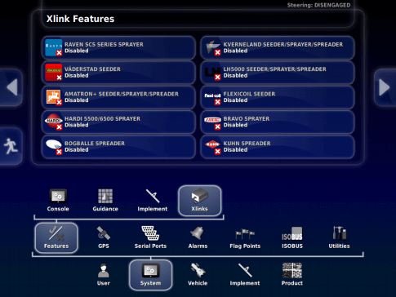Open the Guidance features icon
Screen dimensions: 396x297
(105, 201)
